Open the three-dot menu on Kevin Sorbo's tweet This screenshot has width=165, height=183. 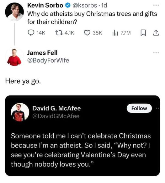(x=156, y=5)
